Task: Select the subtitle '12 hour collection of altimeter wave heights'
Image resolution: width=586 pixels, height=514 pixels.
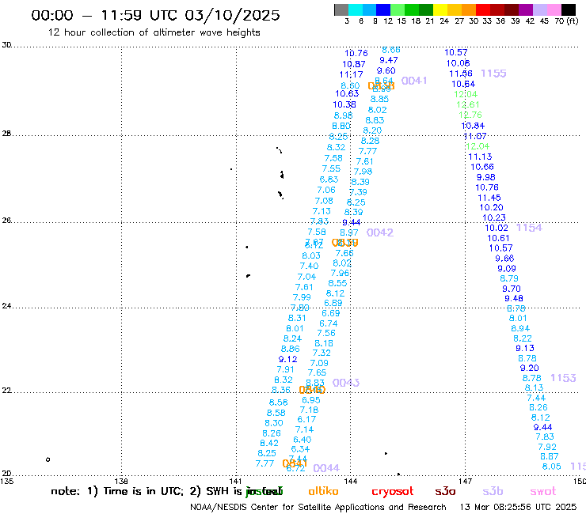Action: (154, 32)
